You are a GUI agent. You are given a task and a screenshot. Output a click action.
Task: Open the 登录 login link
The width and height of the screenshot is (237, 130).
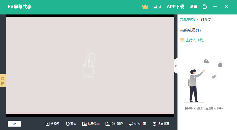tap(157, 7)
